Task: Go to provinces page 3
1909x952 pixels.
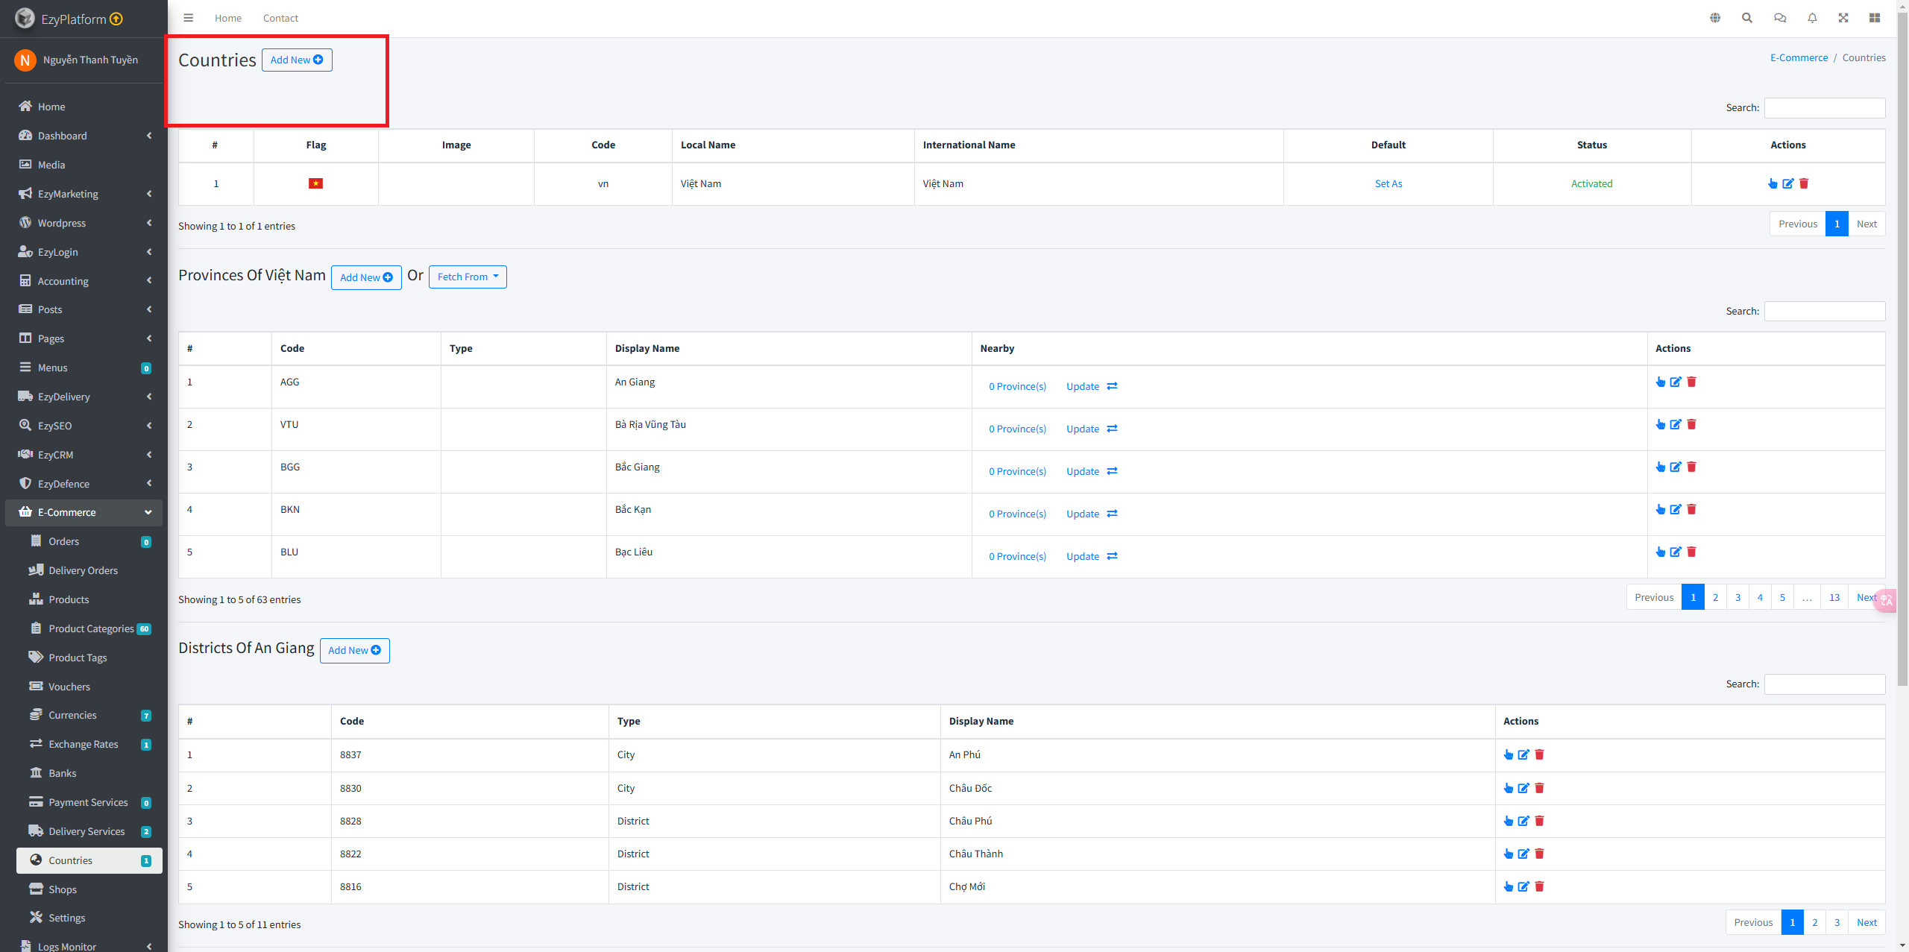Action: [x=1737, y=597]
